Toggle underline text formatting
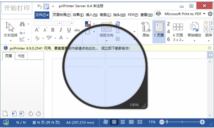Image resolution: width=214 pixels, height=128 pixels. pyautogui.click(x=69, y=30)
